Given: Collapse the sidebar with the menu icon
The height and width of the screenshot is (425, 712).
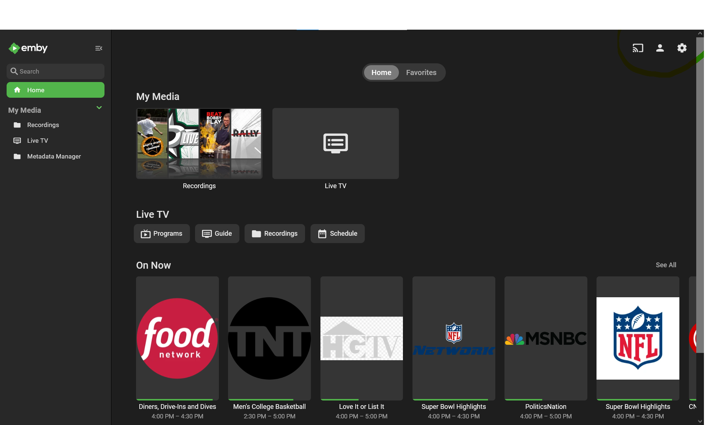Looking at the screenshot, I should click(99, 48).
